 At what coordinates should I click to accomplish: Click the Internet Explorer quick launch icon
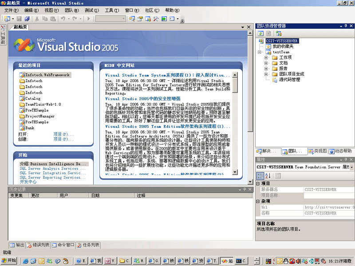(26, 261)
